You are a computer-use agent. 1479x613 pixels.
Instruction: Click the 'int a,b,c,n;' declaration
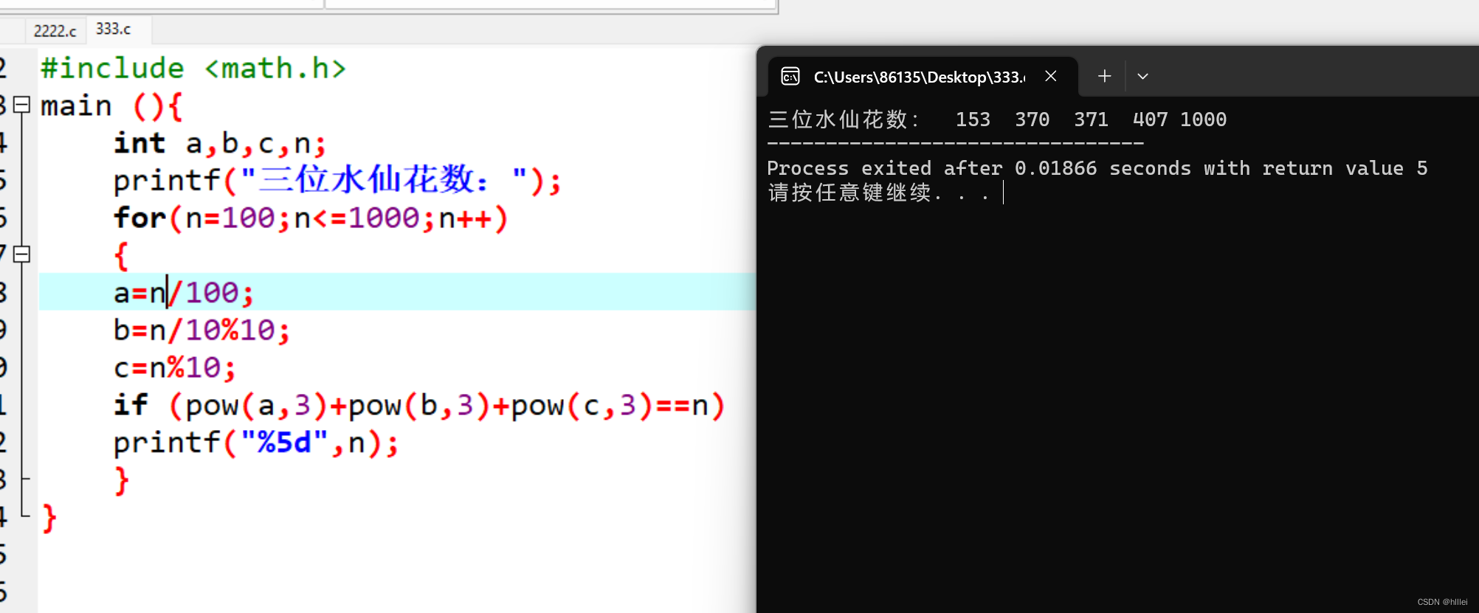click(220, 143)
